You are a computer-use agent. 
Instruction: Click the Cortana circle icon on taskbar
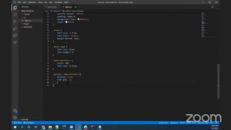(29, 127)
